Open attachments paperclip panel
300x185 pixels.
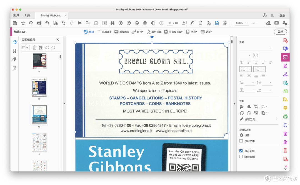14,59
